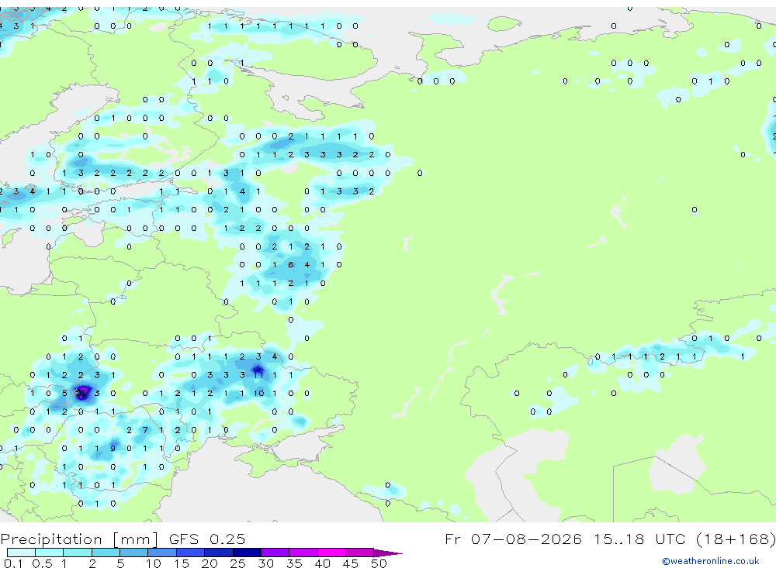Select the 5–10 mm legend swatch

point(134,553)
